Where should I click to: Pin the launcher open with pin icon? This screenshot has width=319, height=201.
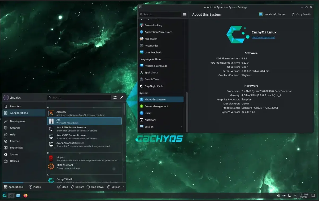(121, 97)
